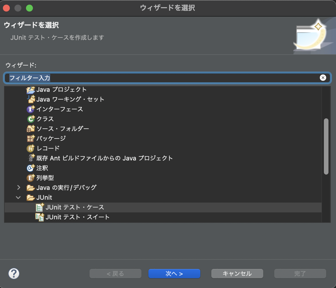Click the Java の実行/デバッグ folder icon

(x=31, y=188)
